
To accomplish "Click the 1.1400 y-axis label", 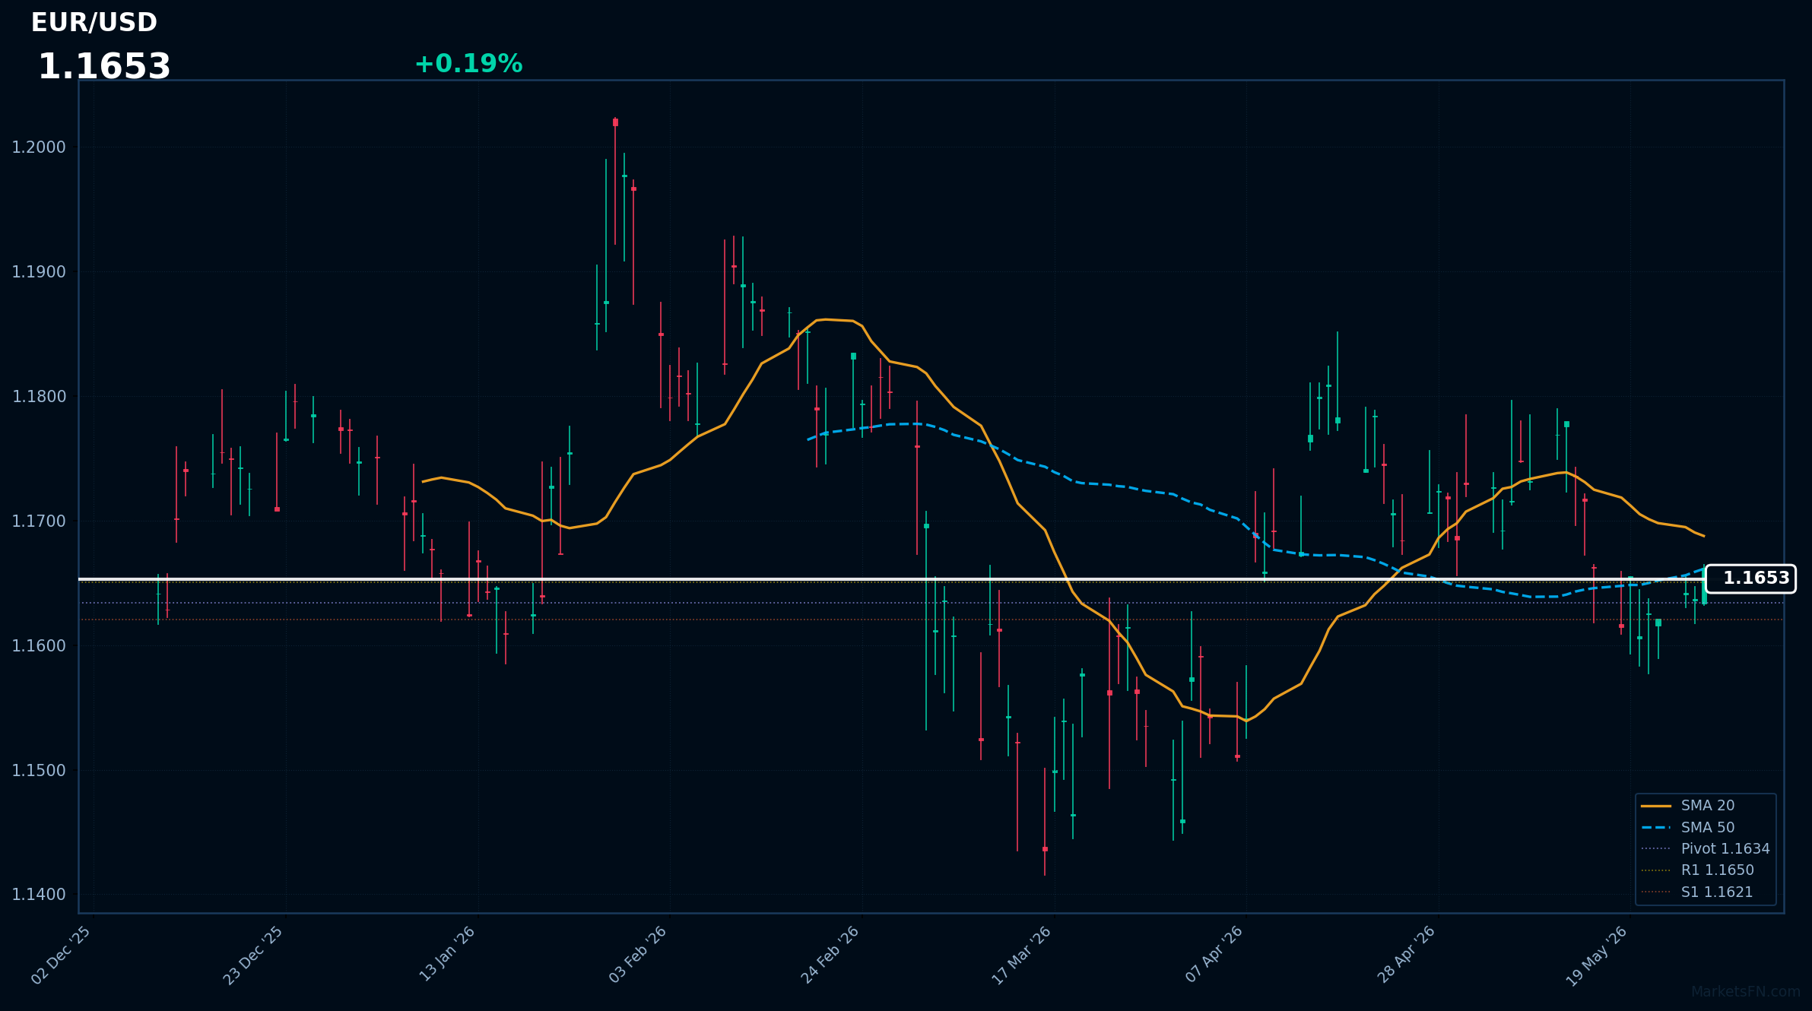I will (x=39, y=895).
